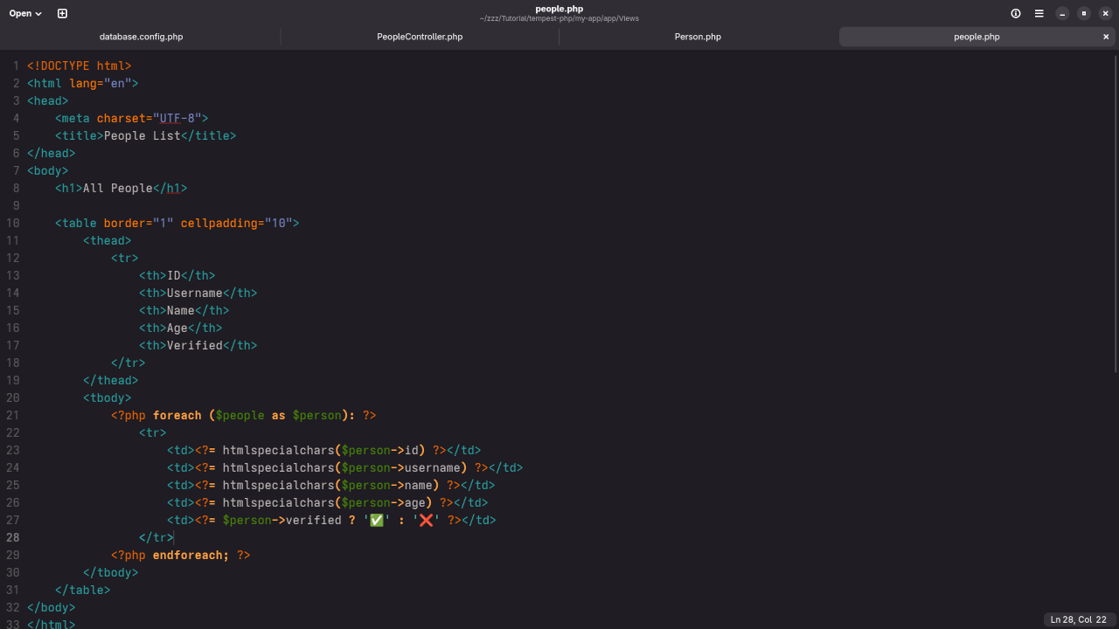Click the vertical scrollbar of the editor
Viewport: 1119px width, 629px height.
click(x=1116, y=212)
